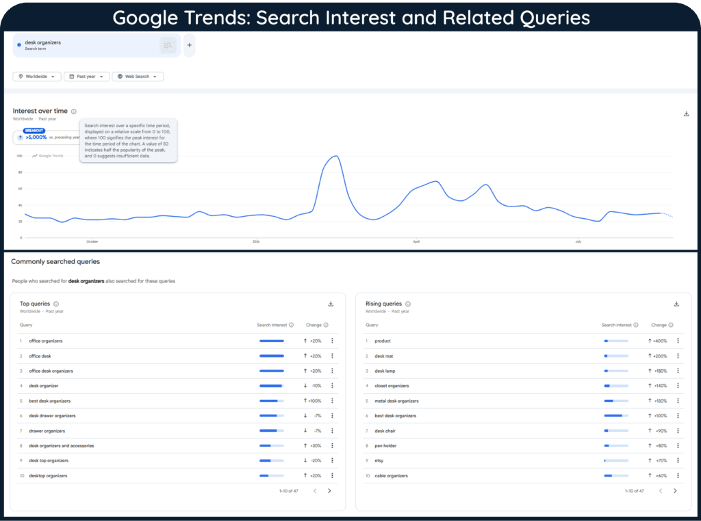701x521 pixels.
Task: Open more options for desk lamp row
Action: click(x=678, y=371)
